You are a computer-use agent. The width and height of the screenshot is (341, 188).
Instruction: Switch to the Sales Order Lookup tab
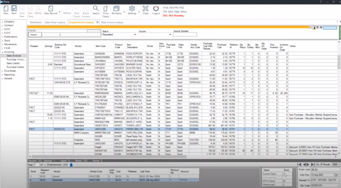(55, 22)
